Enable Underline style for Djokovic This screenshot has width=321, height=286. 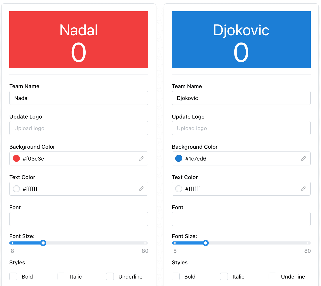[x=272, y=276]
